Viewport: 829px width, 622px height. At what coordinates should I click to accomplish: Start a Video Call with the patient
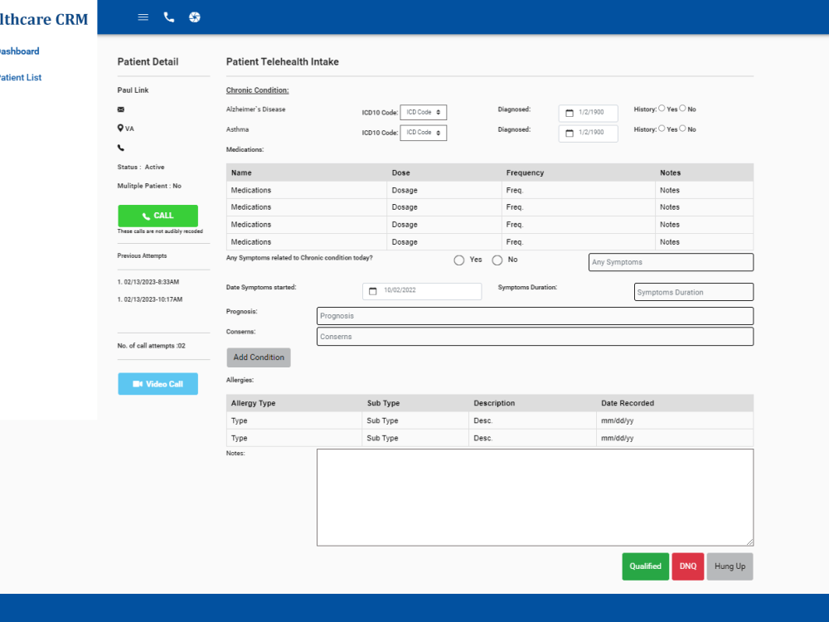click(158, 383)
